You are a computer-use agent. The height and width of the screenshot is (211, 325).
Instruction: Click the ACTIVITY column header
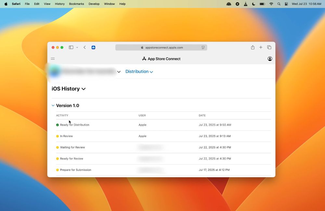(62, 115)
